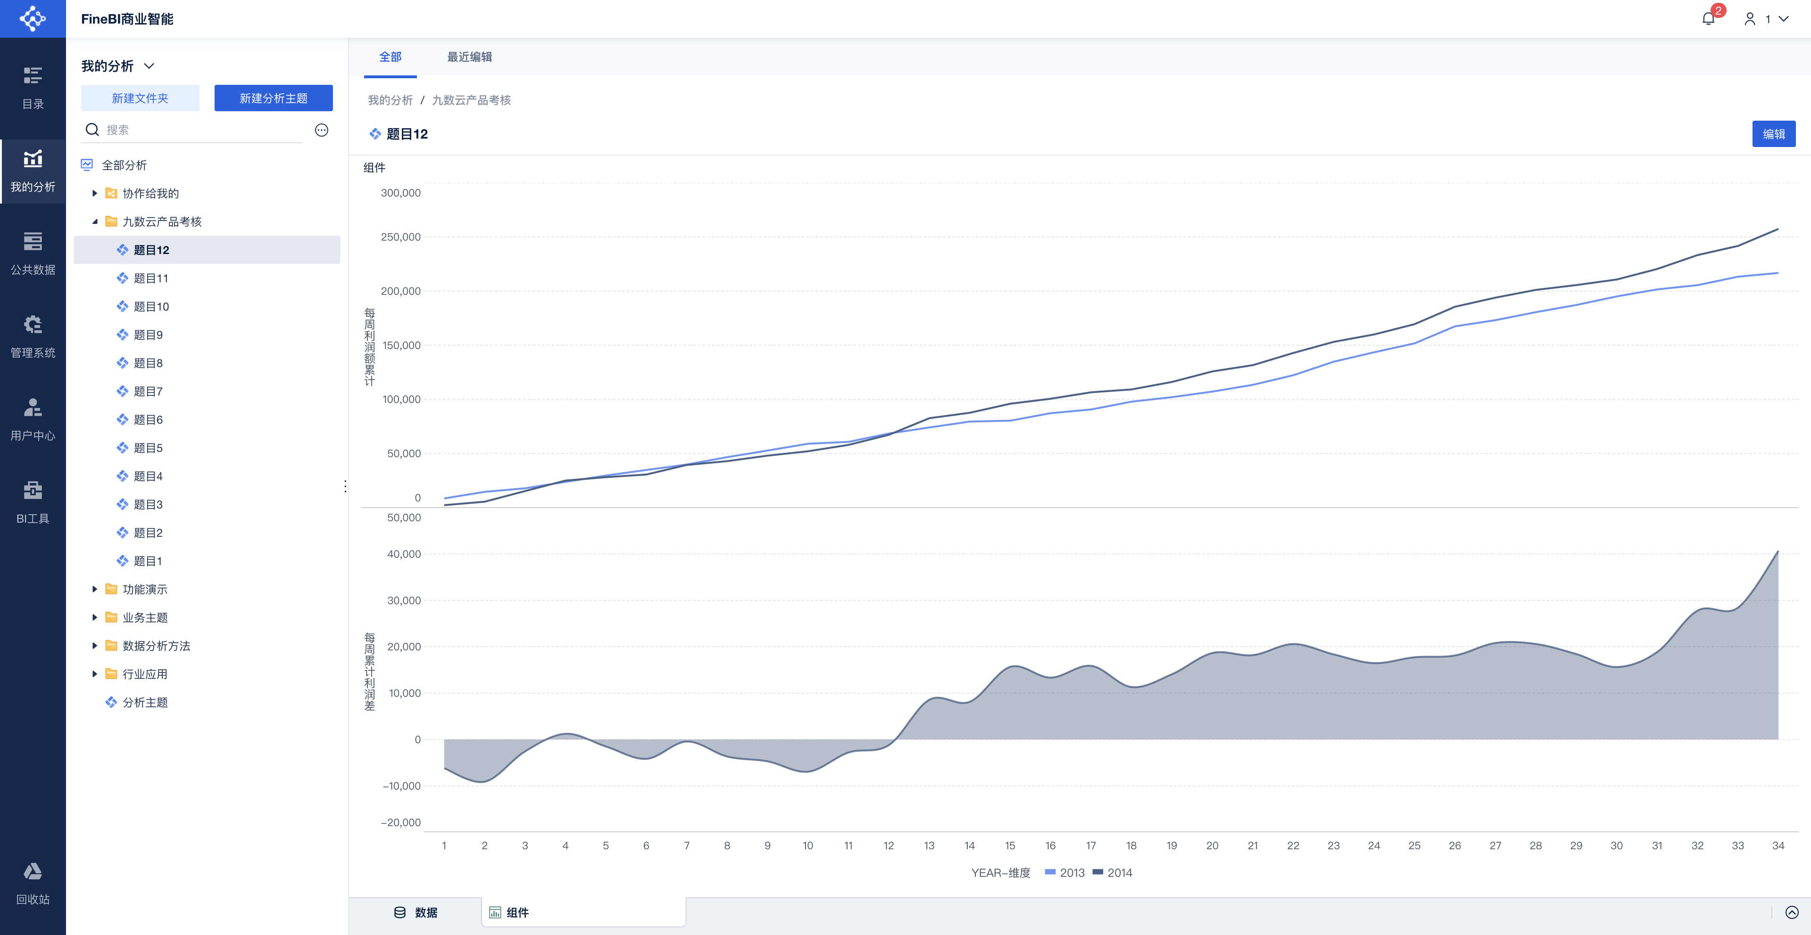Image resolution: width=1811 pixels, height=935 pixels.
Task: Expand the 功能演示 folder
Action: point(95,589)
